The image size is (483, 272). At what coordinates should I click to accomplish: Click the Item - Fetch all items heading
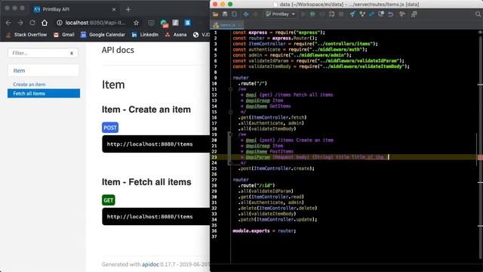click(146, 182)
